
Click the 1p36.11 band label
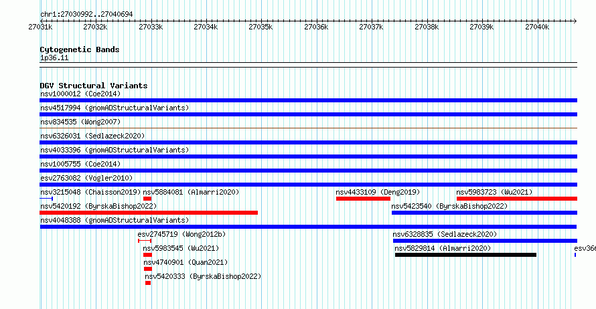click(54, 58)
